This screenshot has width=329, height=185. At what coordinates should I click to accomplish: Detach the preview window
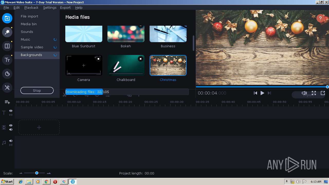pos(323,93)
